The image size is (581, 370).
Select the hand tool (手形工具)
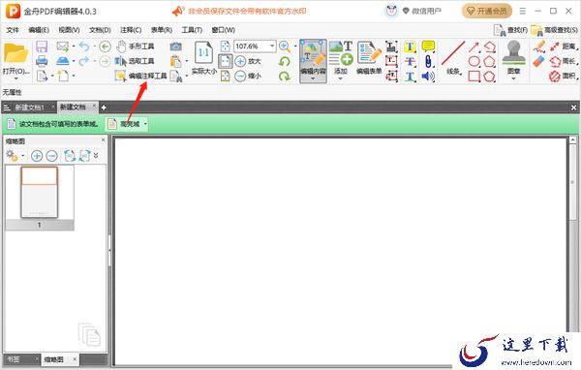coord(136,46)
